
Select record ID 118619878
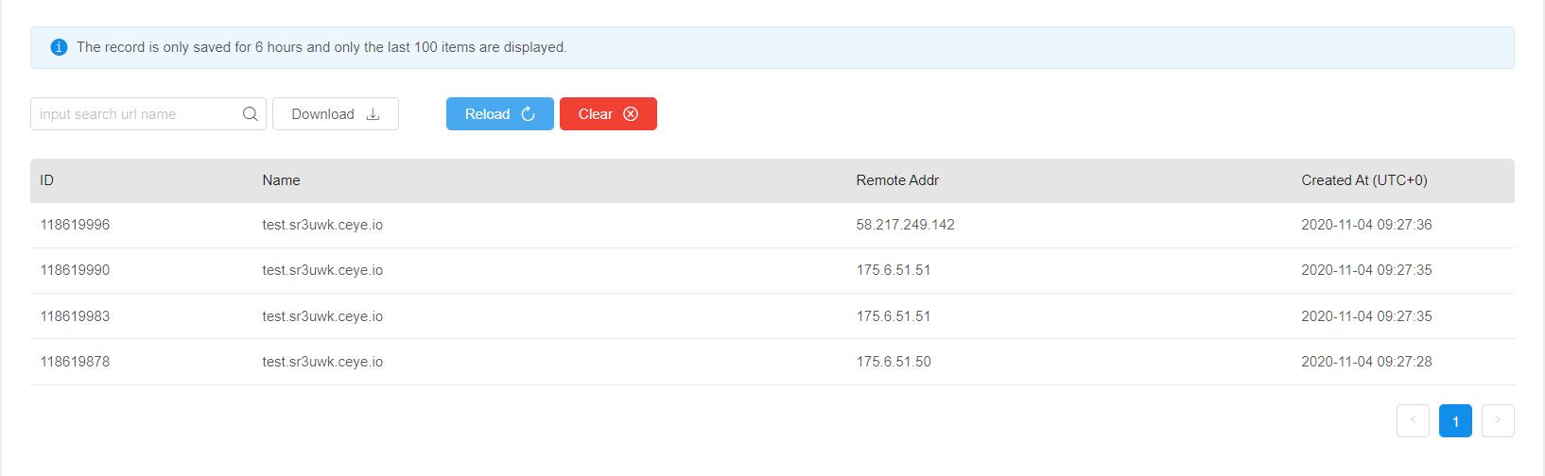tap(75, 362)
